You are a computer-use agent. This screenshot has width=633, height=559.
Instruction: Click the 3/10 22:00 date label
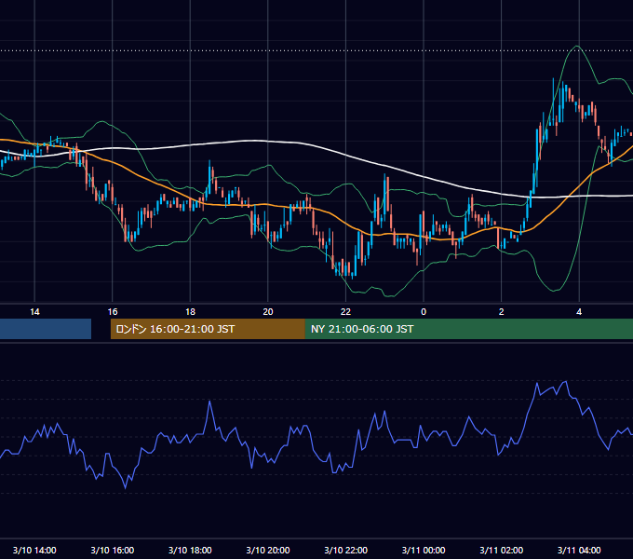[x=346, y=550]
